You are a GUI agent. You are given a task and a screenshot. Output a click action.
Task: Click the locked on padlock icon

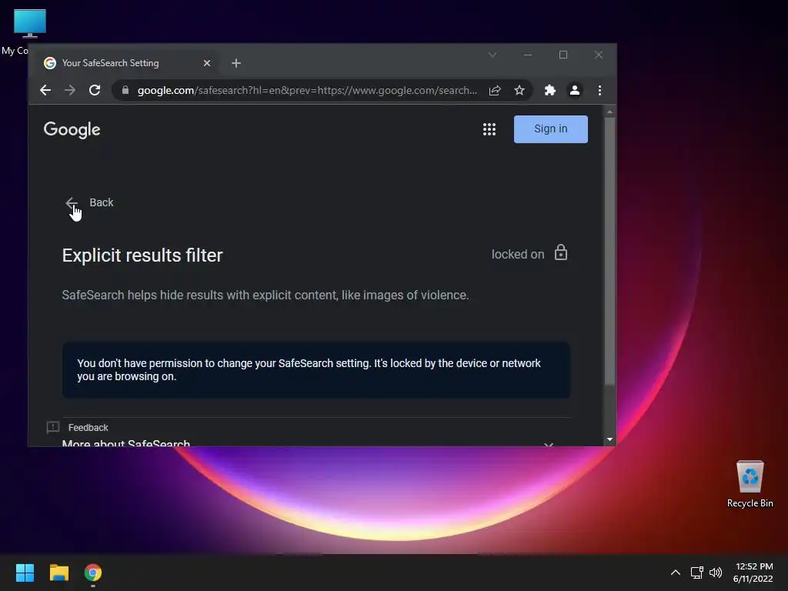coord(561,252)
